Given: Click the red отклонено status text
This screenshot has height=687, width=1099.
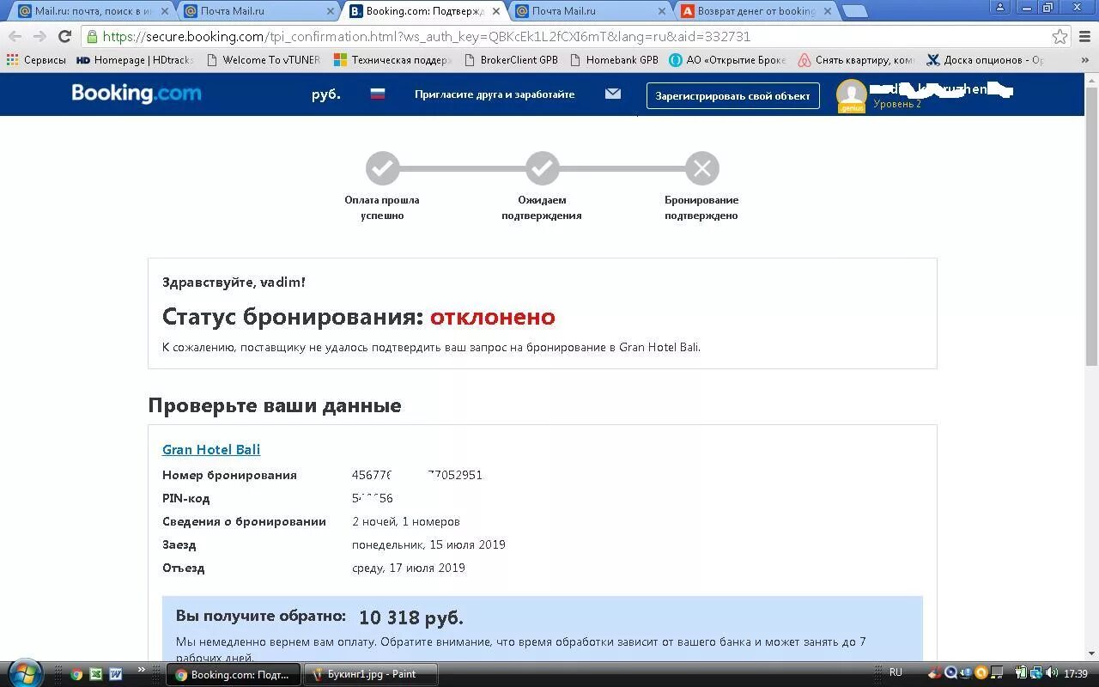Looking at the screenshot, I should click(493, 317).
